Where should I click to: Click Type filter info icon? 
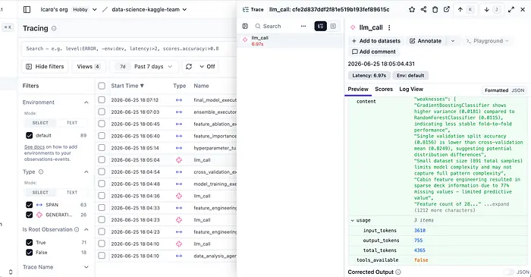pyautogui.click(x=41, y=172)
